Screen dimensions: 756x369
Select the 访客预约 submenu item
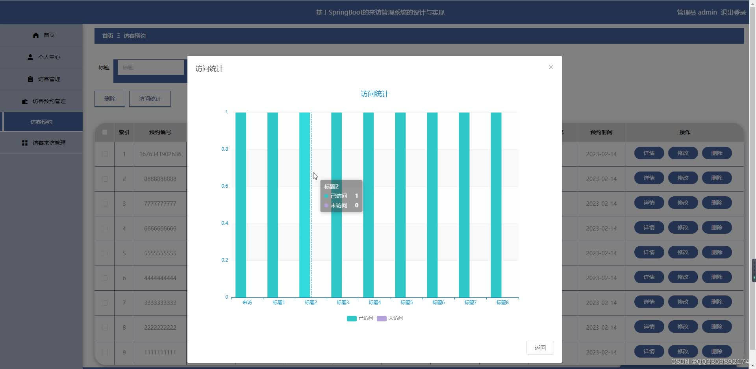click(41, 122)
